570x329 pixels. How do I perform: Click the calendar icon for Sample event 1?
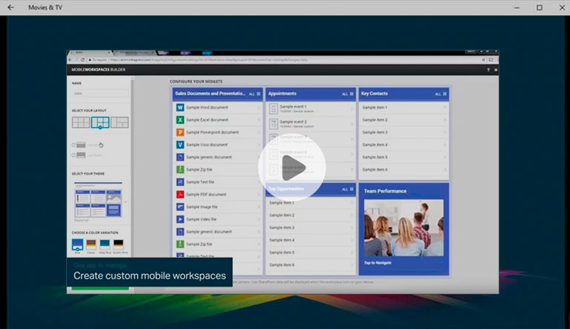tap(274, 108)
